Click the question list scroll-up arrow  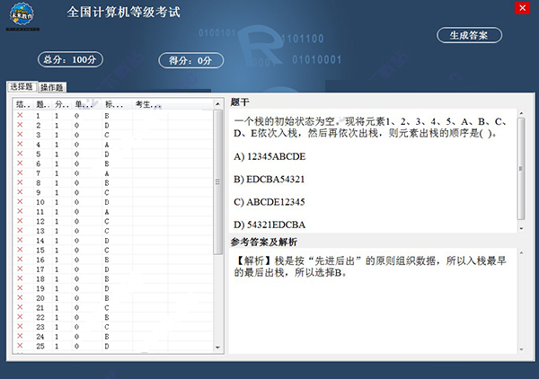coord(217,104)
